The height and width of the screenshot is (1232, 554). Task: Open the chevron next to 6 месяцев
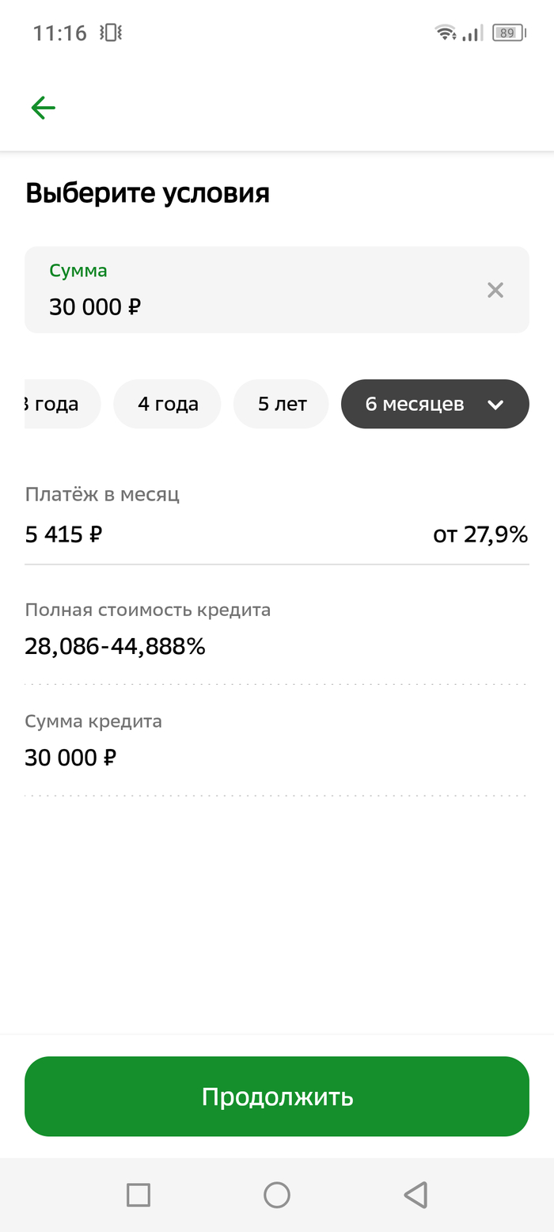coord(496,404)
